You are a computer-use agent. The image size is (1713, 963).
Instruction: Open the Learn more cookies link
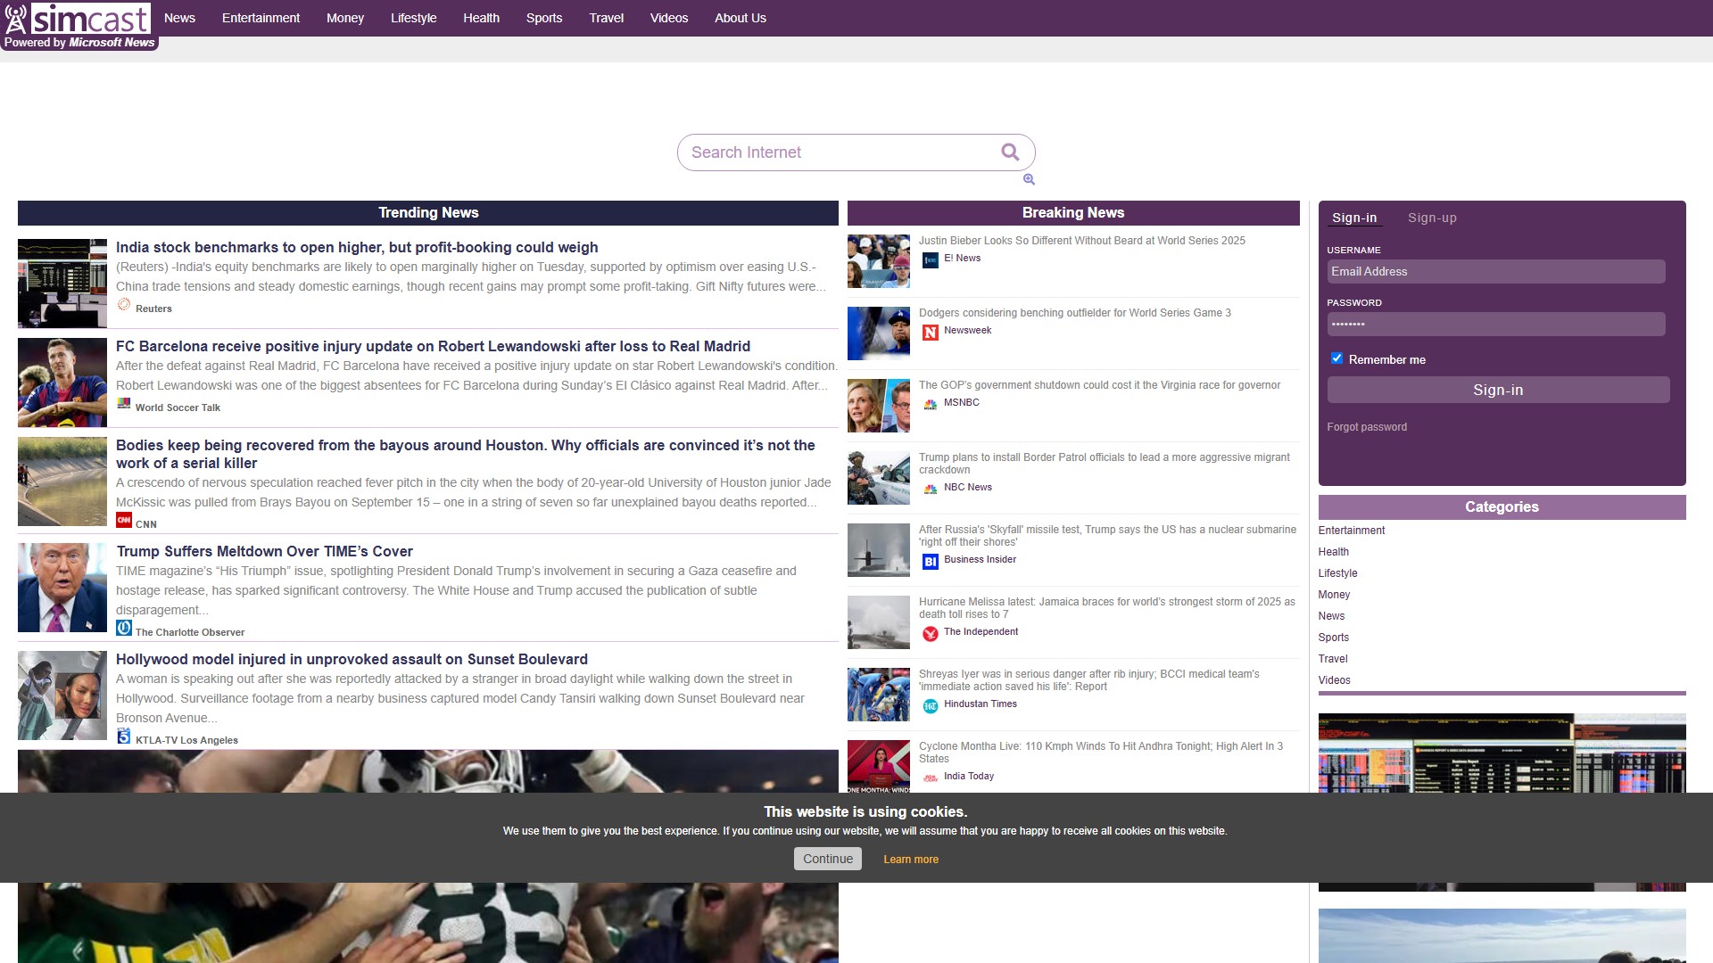click(910, 860)
